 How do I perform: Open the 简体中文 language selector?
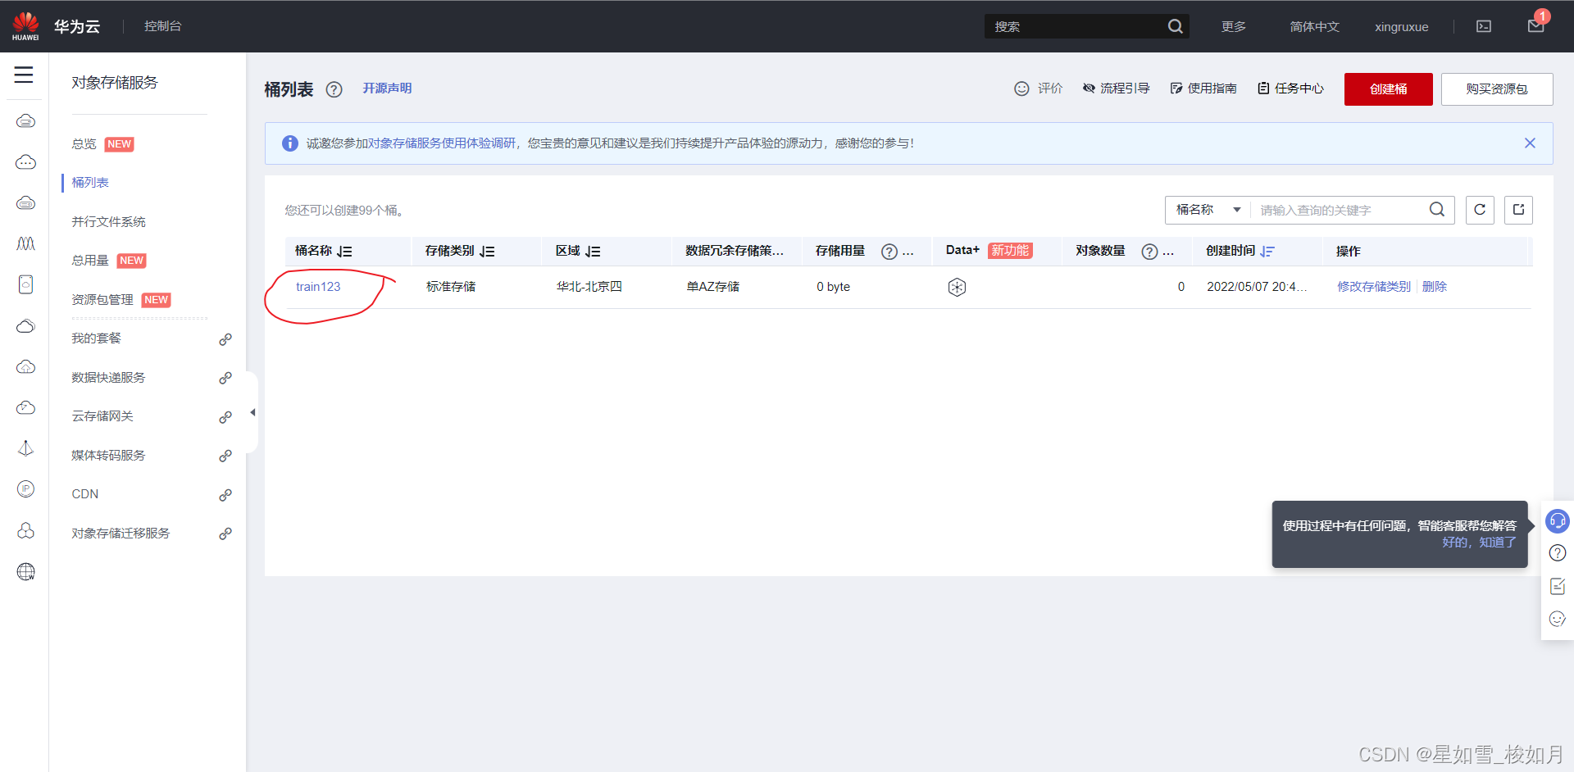[1315, 27]
